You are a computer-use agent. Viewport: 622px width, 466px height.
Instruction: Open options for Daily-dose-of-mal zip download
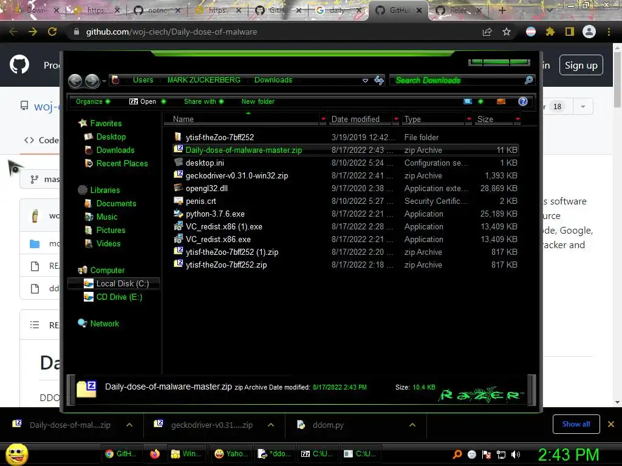(x=129, y=425)
